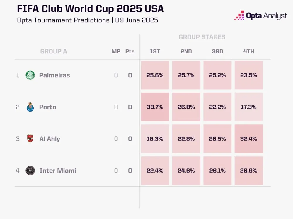Click the Inter Miami team name
Screen dimensions: 293x219
[x=58, y=171]
